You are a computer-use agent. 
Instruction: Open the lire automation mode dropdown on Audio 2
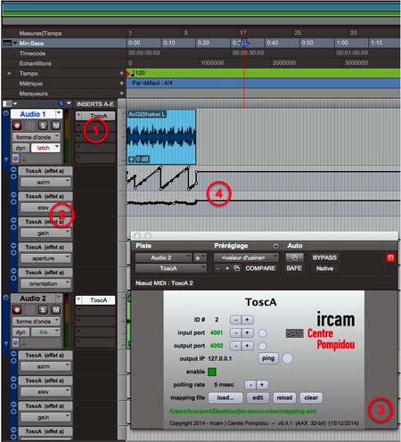tap(45, 332)
